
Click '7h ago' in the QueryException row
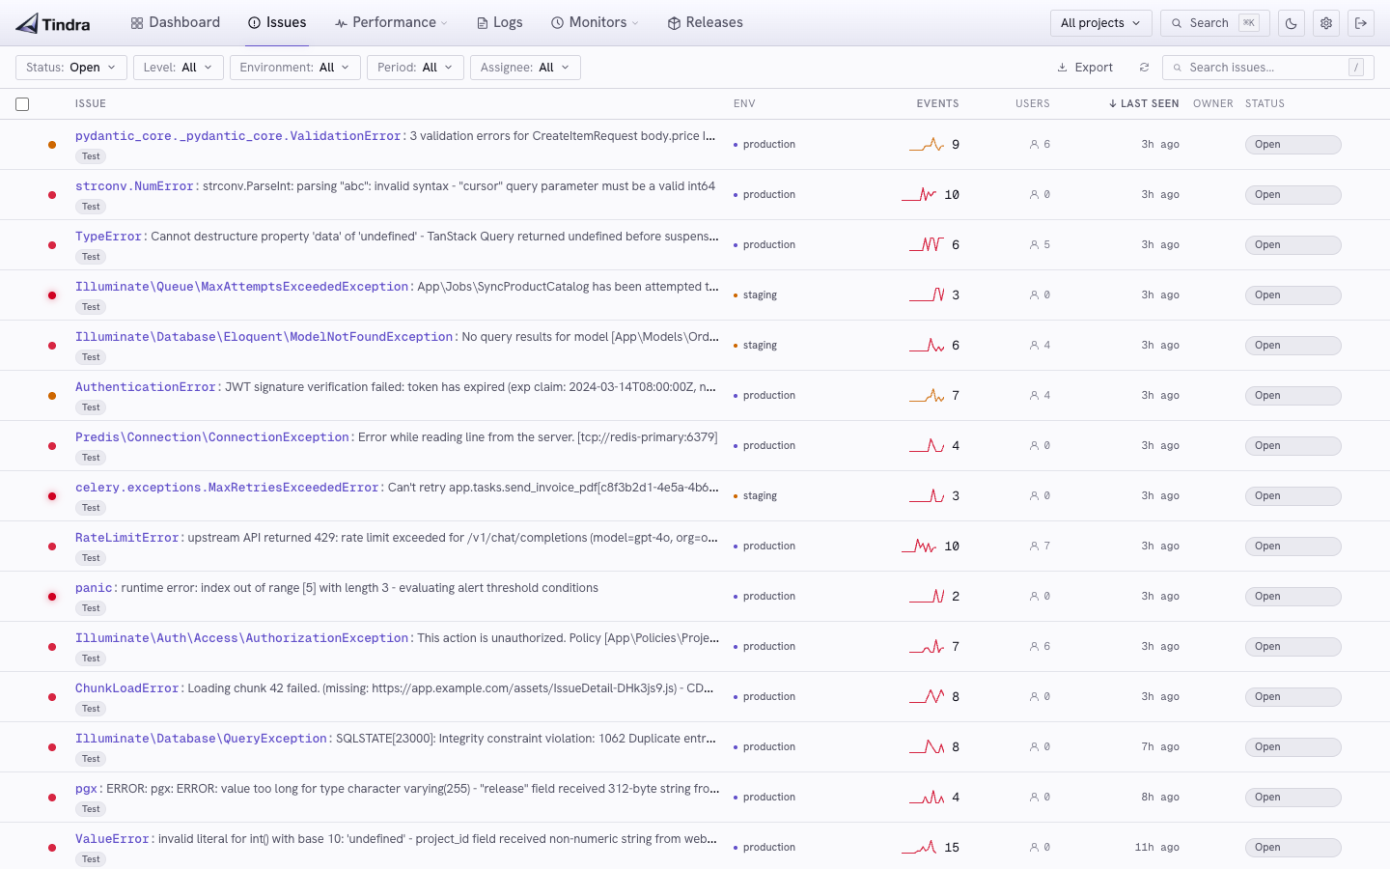point(1160,747)
